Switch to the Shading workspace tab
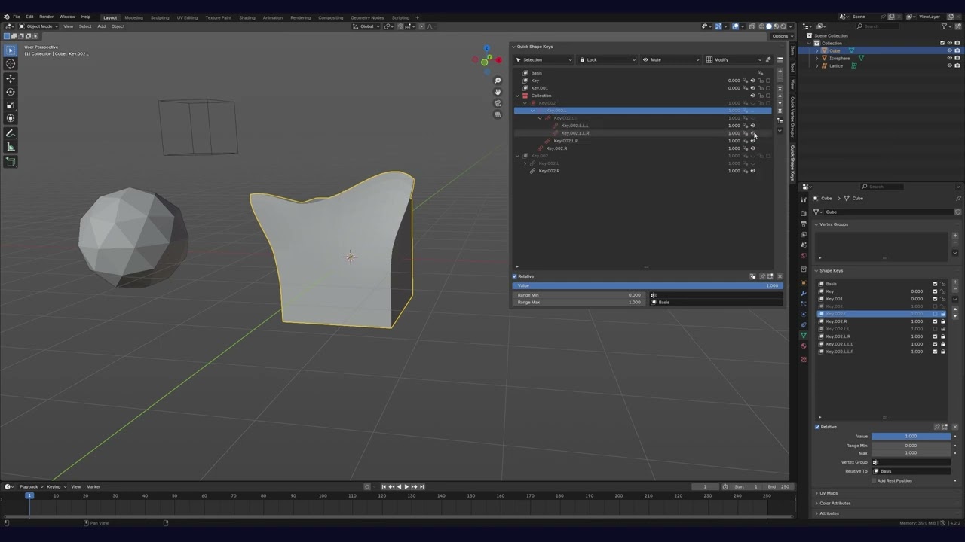 tap(247, 17)
